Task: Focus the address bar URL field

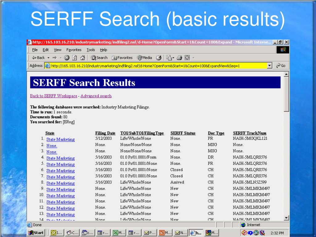Action: coord(159,66)
